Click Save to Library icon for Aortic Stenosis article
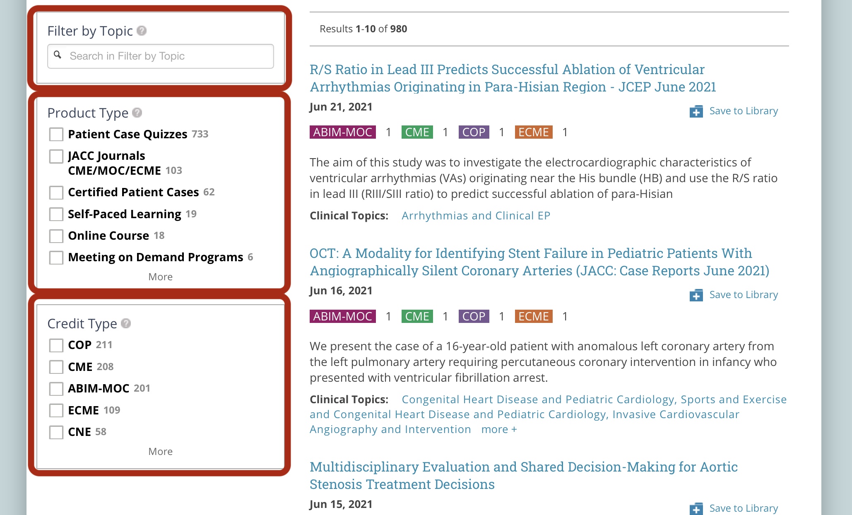852x515 pixels. click(696, 508)
